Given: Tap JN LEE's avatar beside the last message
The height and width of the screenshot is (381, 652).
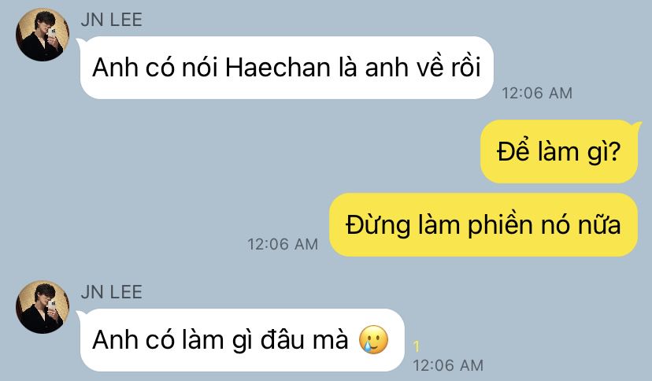Looking at the screenshot, I should coord(43,307).
